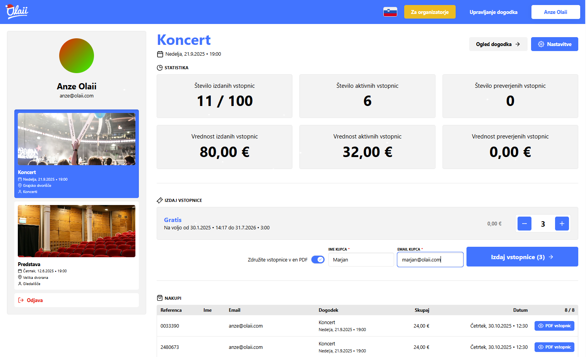
Task: Click the Olaii logo in the header
Action: click(x=17, y=12)
